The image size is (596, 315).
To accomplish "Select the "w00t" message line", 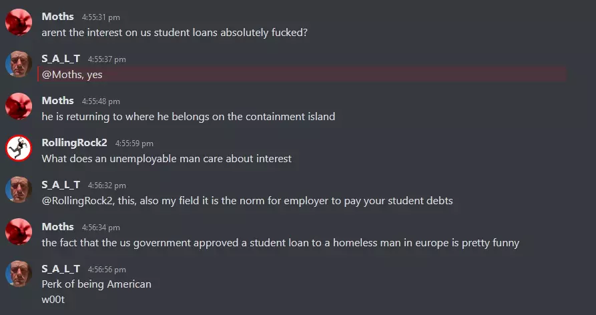I will point(53,300).
